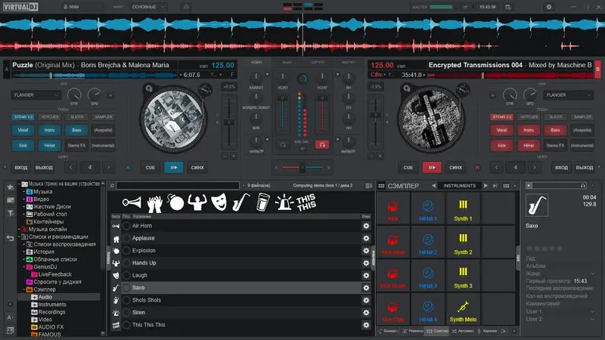Trigger the HiHat 3 sampler pad

[x=428, y=276]
